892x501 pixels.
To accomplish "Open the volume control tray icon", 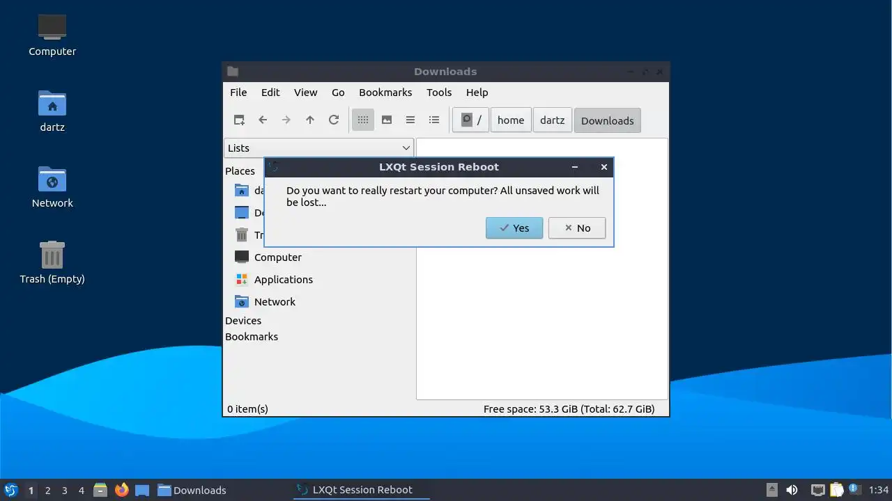I will [x=792, y=490].
